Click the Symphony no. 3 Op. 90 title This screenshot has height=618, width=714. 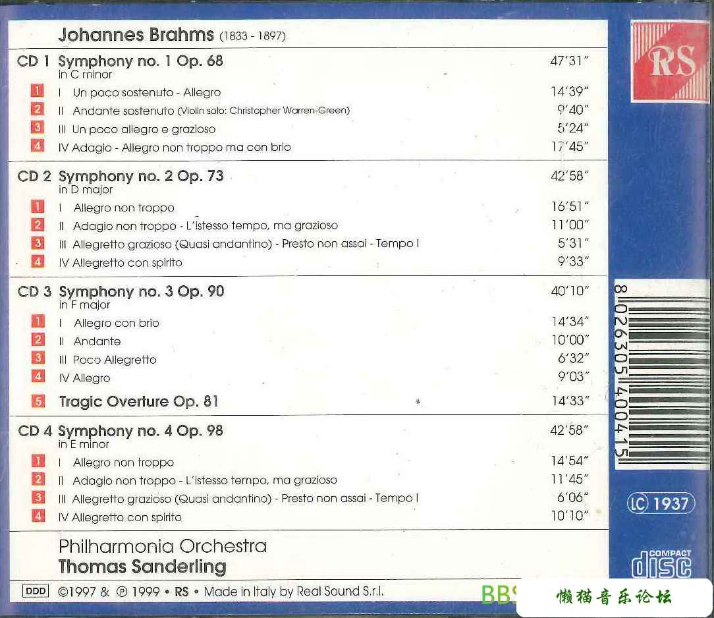point(142,291)
